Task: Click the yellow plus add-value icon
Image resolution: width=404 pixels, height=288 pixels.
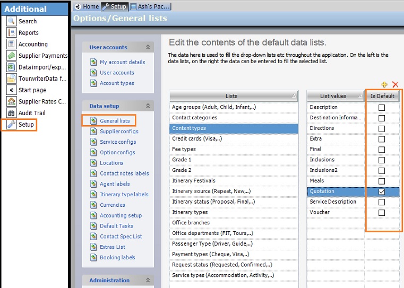Action: [384, 85]
